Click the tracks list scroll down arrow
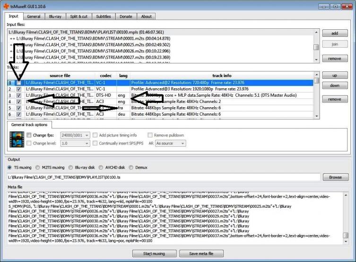This screenshot has height=262, width=356. (x=316, y=116)
